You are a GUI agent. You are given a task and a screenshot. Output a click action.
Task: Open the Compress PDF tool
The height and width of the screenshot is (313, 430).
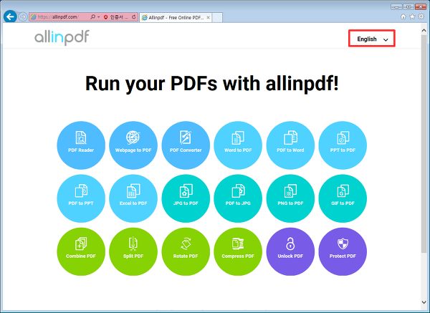pos(238,251)
